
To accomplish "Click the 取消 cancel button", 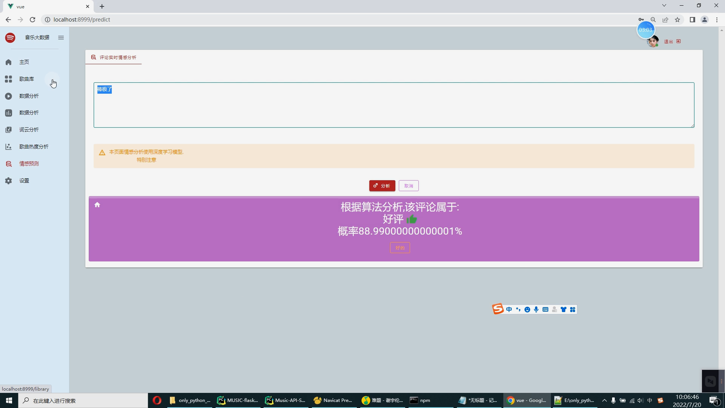I will (409, 186).
